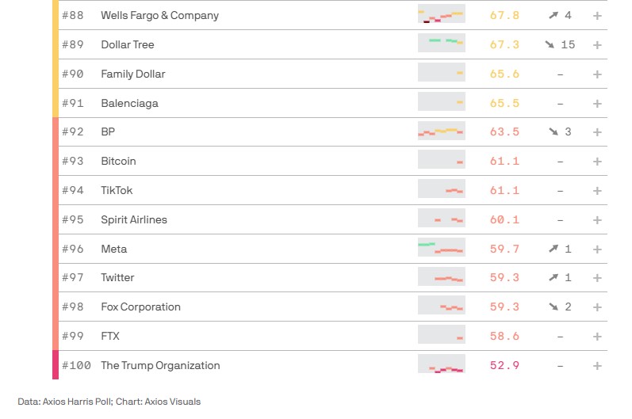632x419 pixels.
Task: Click the plus icon beside Balenciaga
Action: click(597, 104)
